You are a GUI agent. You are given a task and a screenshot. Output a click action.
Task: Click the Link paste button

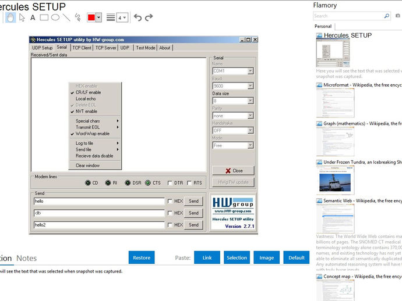[207, 257]
